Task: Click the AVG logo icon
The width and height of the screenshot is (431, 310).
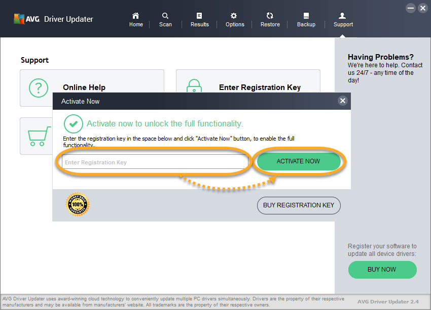Action: [x=19, y=19]
